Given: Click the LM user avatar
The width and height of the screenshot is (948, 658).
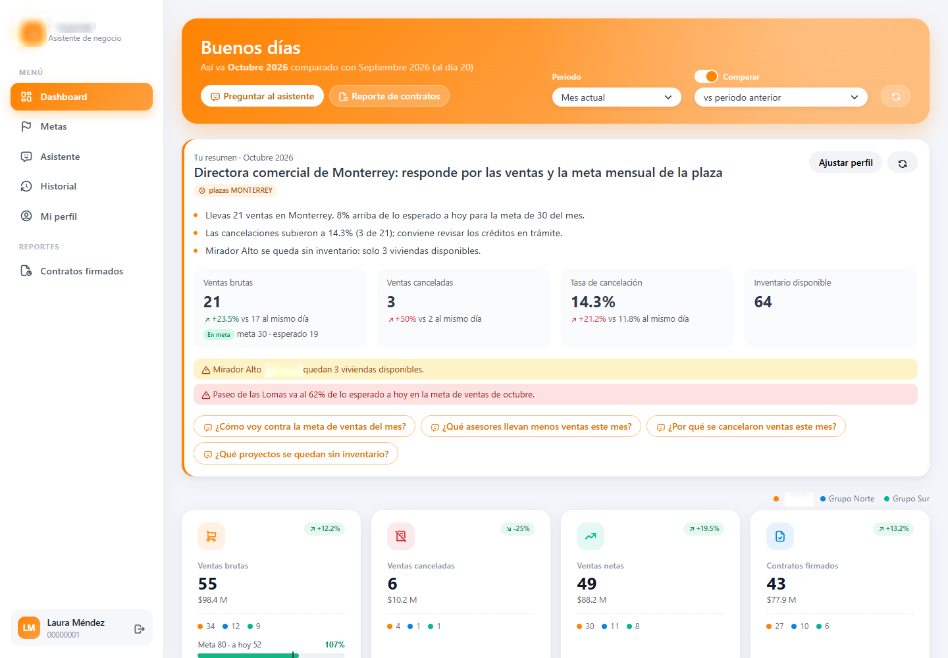Looking at the screenshot, I should (x=29, y=628).
